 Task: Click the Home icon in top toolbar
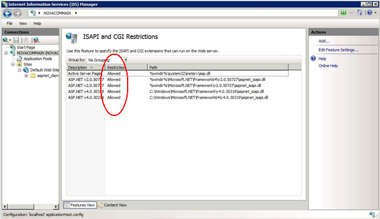[360, 13]
